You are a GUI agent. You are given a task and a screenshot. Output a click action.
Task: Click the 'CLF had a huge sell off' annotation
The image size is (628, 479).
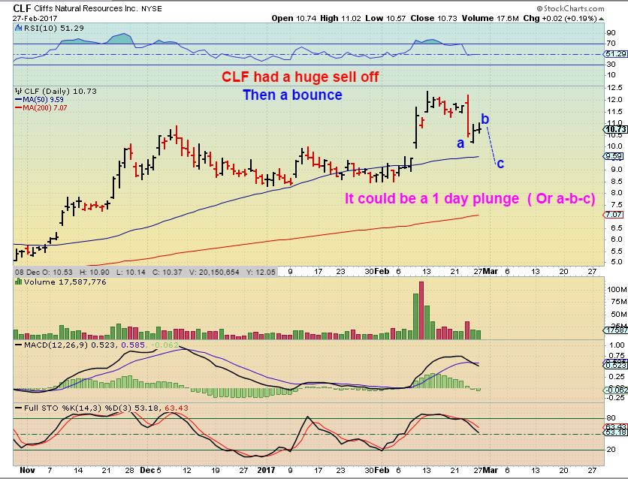tap(300, 77)
